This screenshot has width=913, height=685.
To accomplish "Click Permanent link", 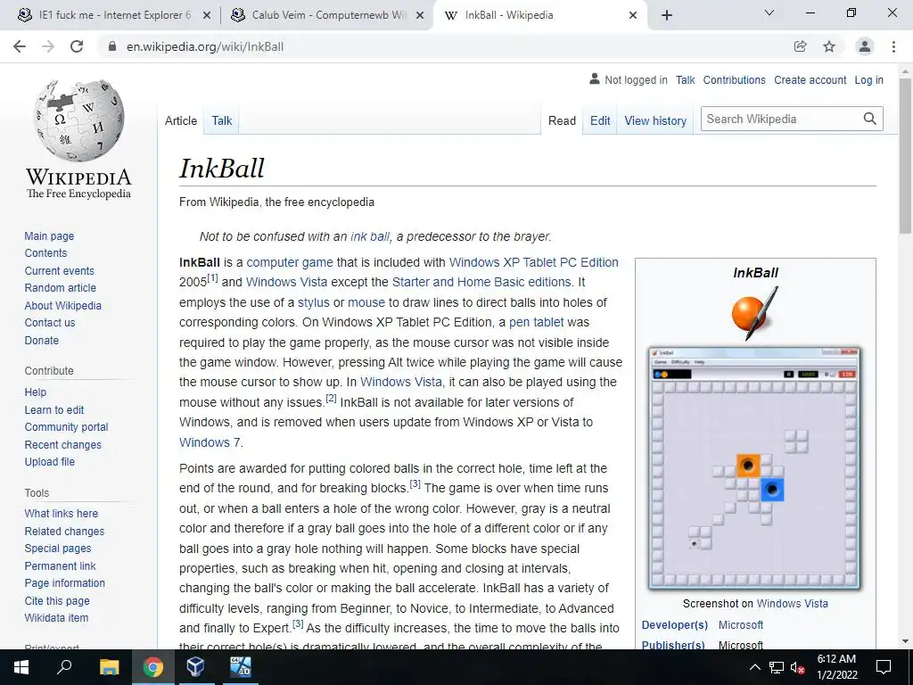I will [60, 565].
